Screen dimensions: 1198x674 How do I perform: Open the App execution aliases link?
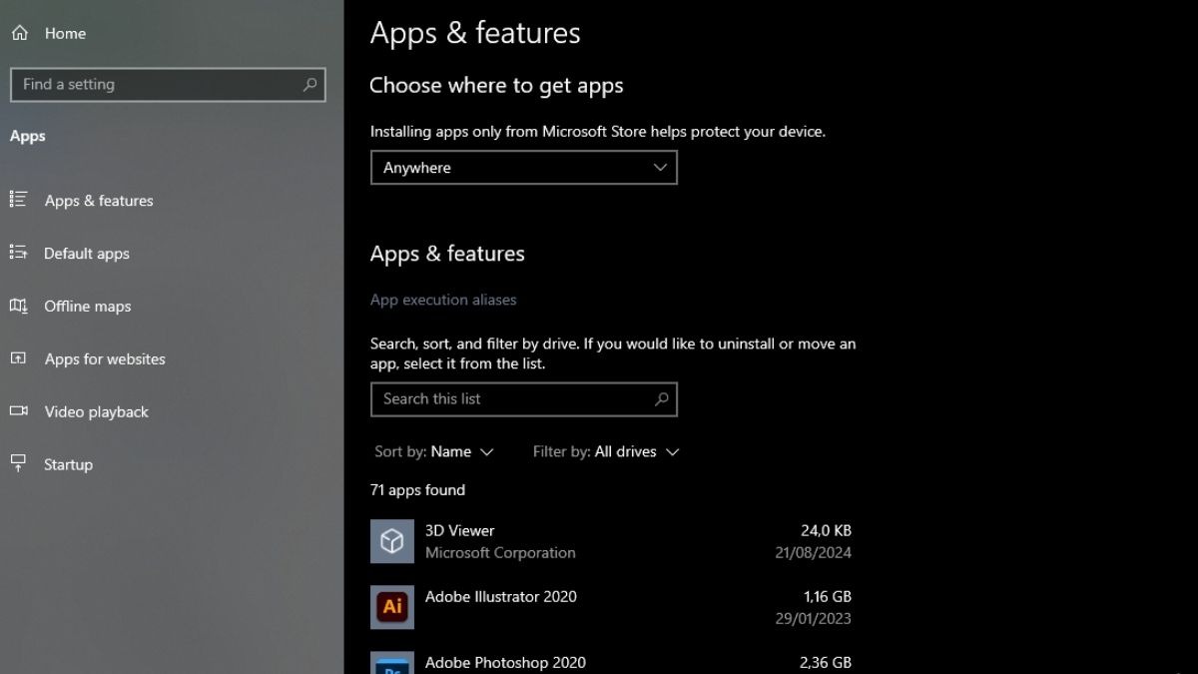click(443, 300)
